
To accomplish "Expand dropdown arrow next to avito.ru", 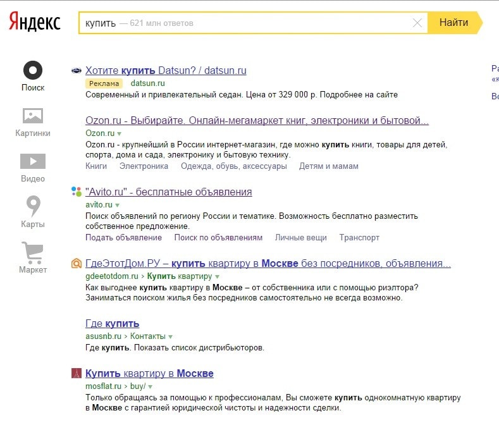I will [x=118, y=206].
